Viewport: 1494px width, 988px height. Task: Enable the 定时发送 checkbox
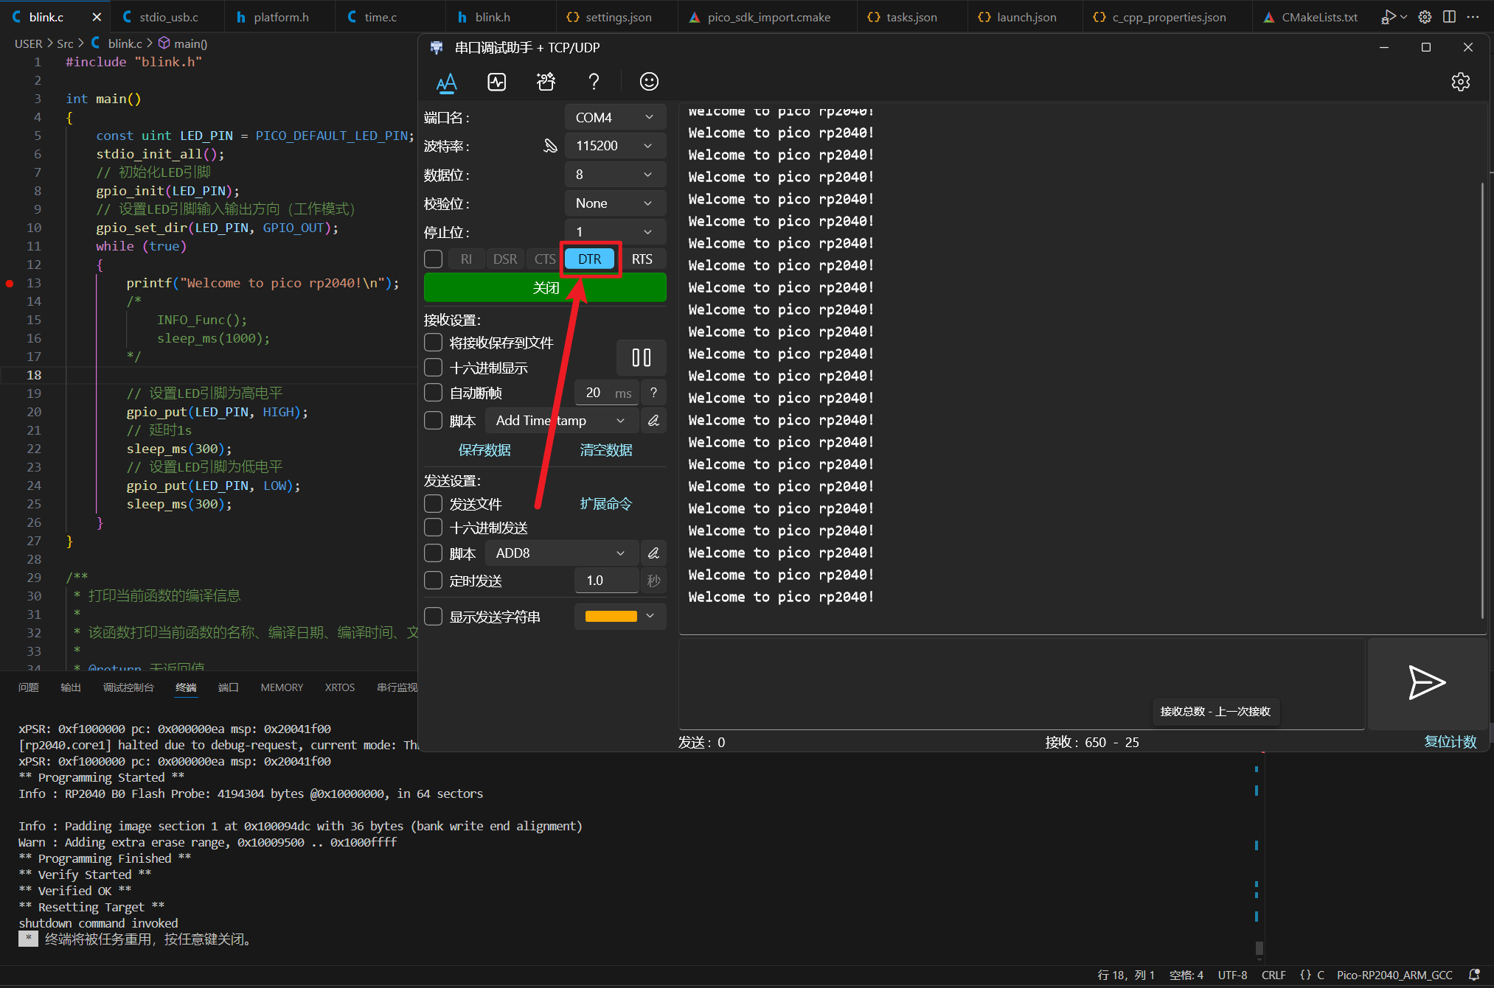pos(433,581)
